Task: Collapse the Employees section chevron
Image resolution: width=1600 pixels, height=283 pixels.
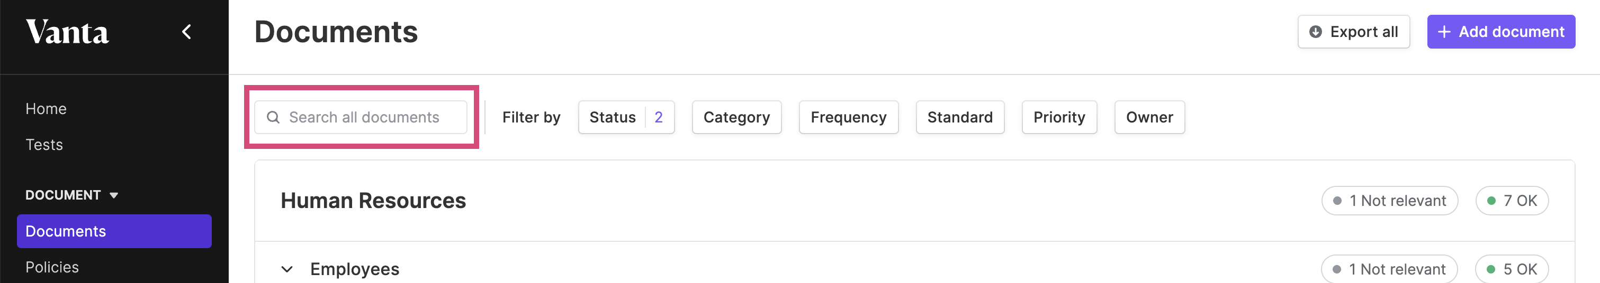Action: click(286, 269)
